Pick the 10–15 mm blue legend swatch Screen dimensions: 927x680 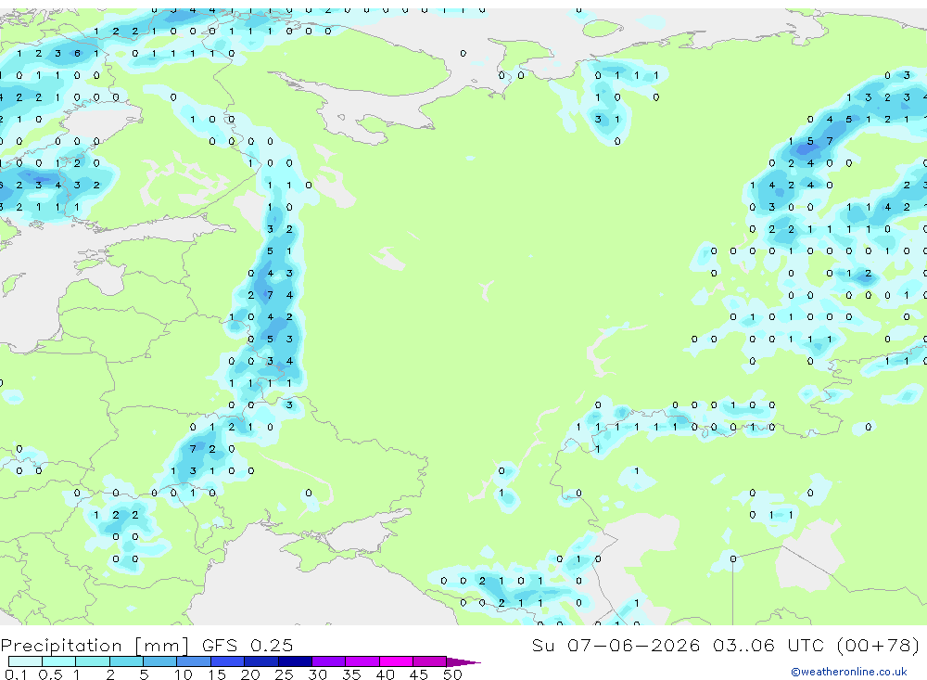(x=194, y=661)
